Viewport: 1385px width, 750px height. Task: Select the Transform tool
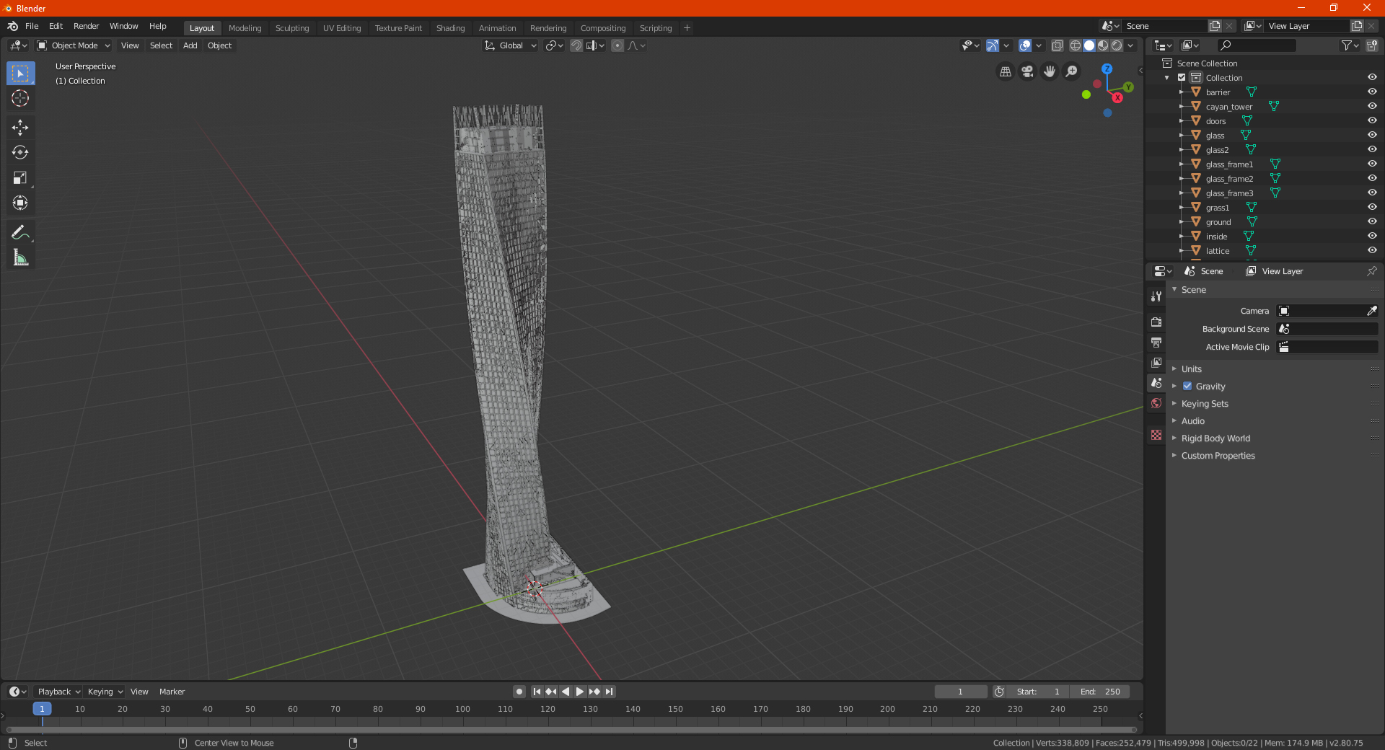(x=20, y=203)
